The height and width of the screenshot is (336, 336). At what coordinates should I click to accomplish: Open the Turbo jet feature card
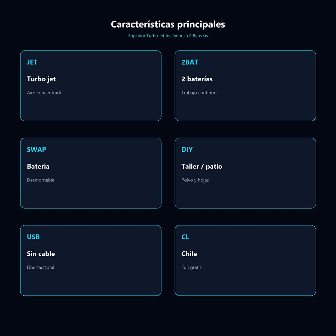tap(91, 86)
